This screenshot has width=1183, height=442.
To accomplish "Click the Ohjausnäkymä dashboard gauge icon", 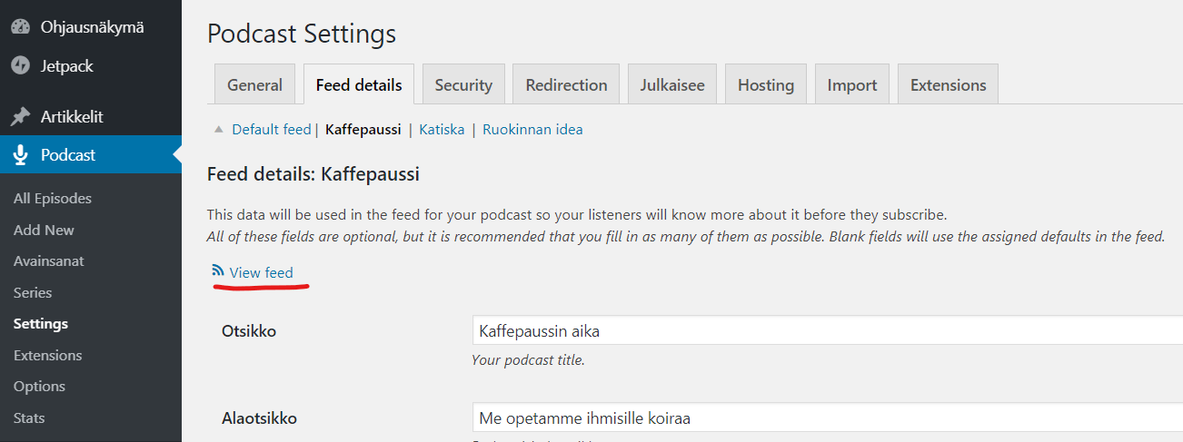I will 20,27.
